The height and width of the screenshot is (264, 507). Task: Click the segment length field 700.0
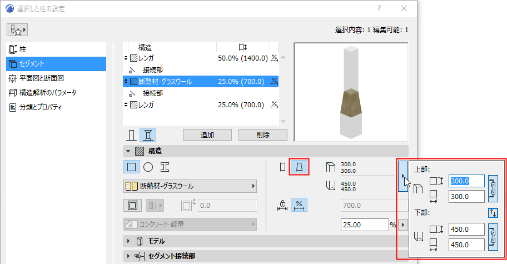374,206
